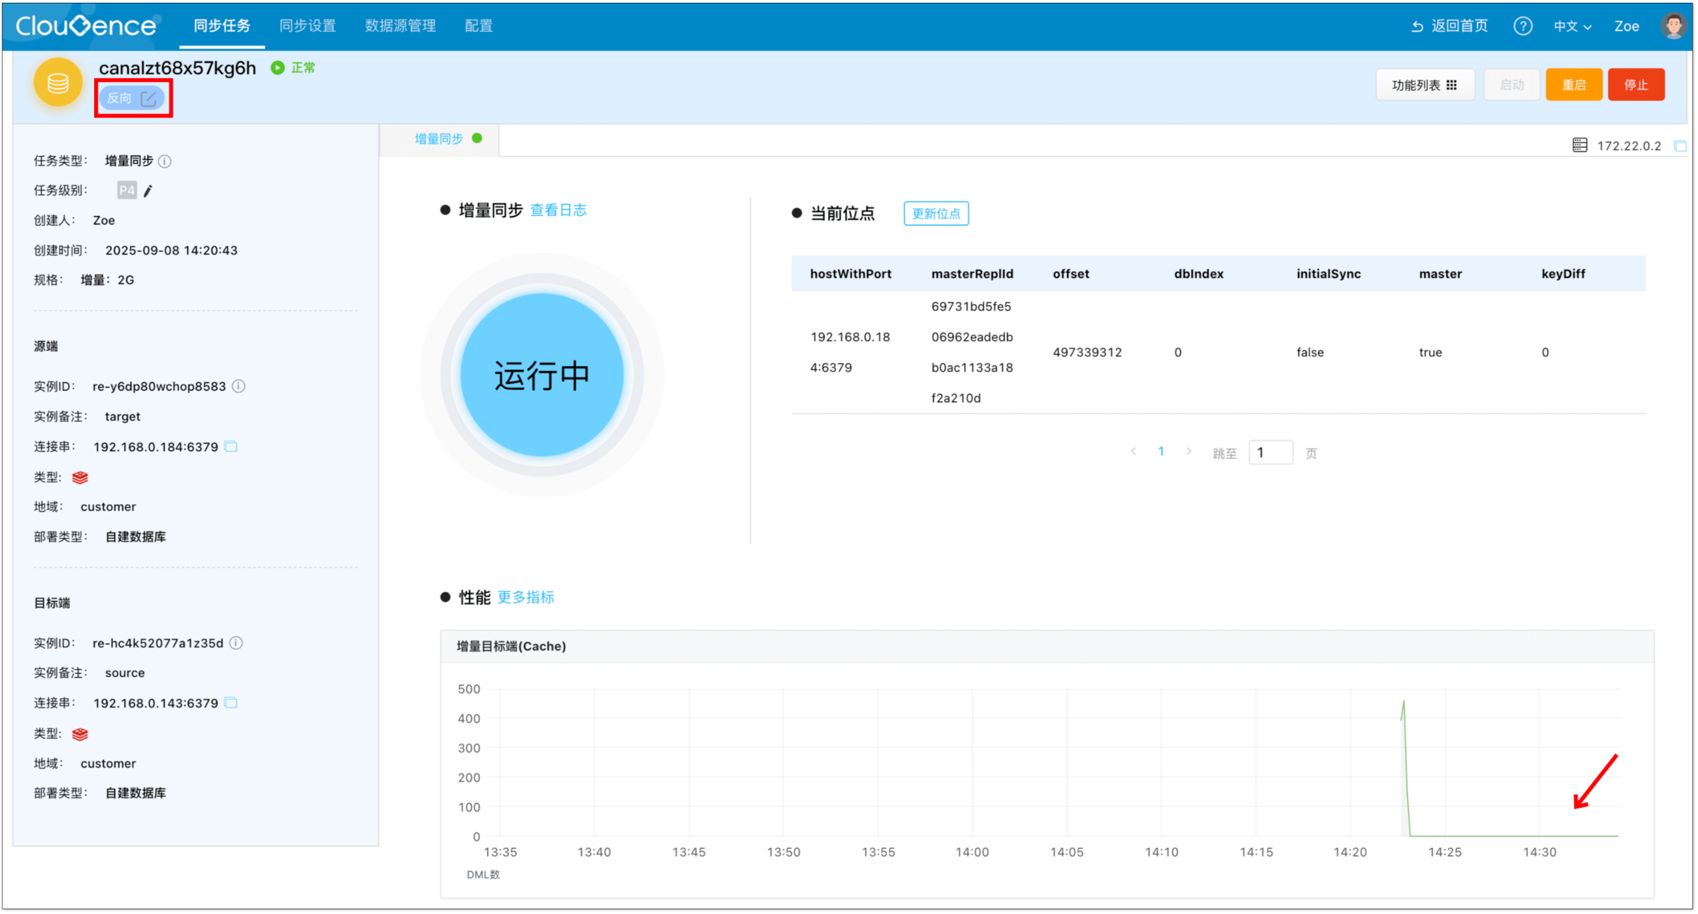Click info icon next to source instance ID
This screenshot has width=1698, height=914.
point(238,386)
